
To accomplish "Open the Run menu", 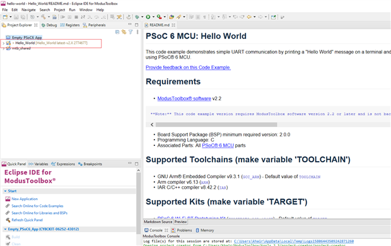I will pos(72,9).
